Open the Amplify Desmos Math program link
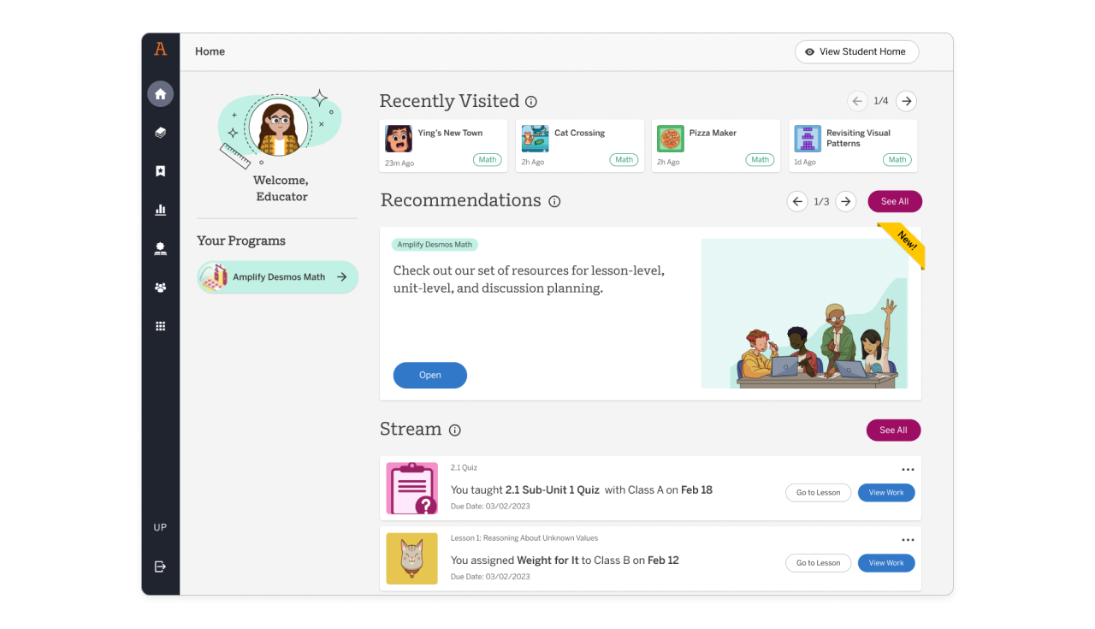Image resolution: width=1095 pixels, height=629 pixels. [277, 277]
